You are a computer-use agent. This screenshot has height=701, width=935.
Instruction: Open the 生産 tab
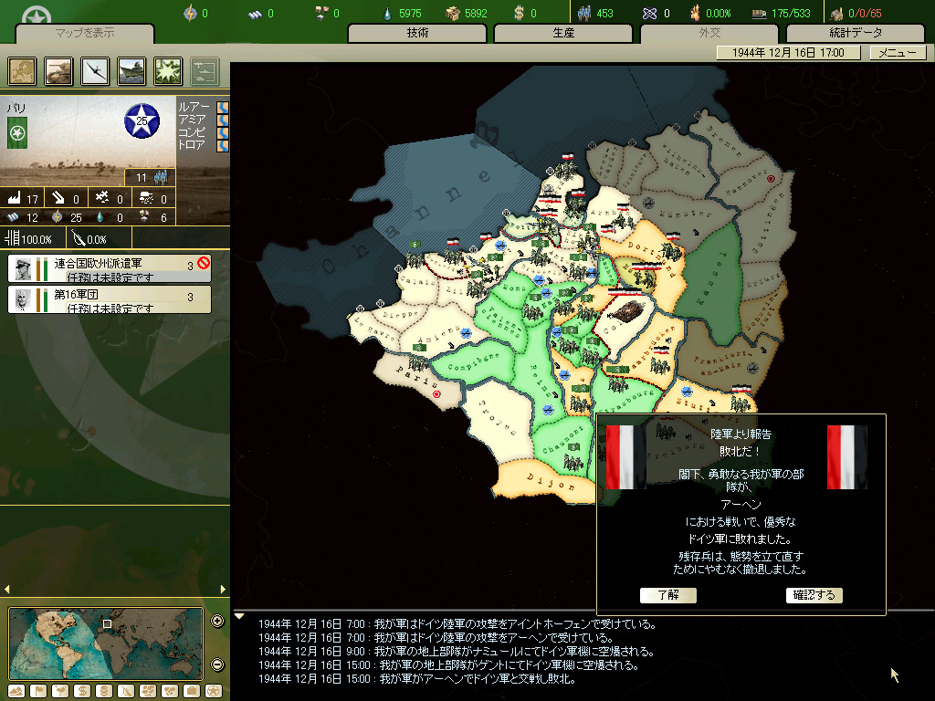pos(563,33)
